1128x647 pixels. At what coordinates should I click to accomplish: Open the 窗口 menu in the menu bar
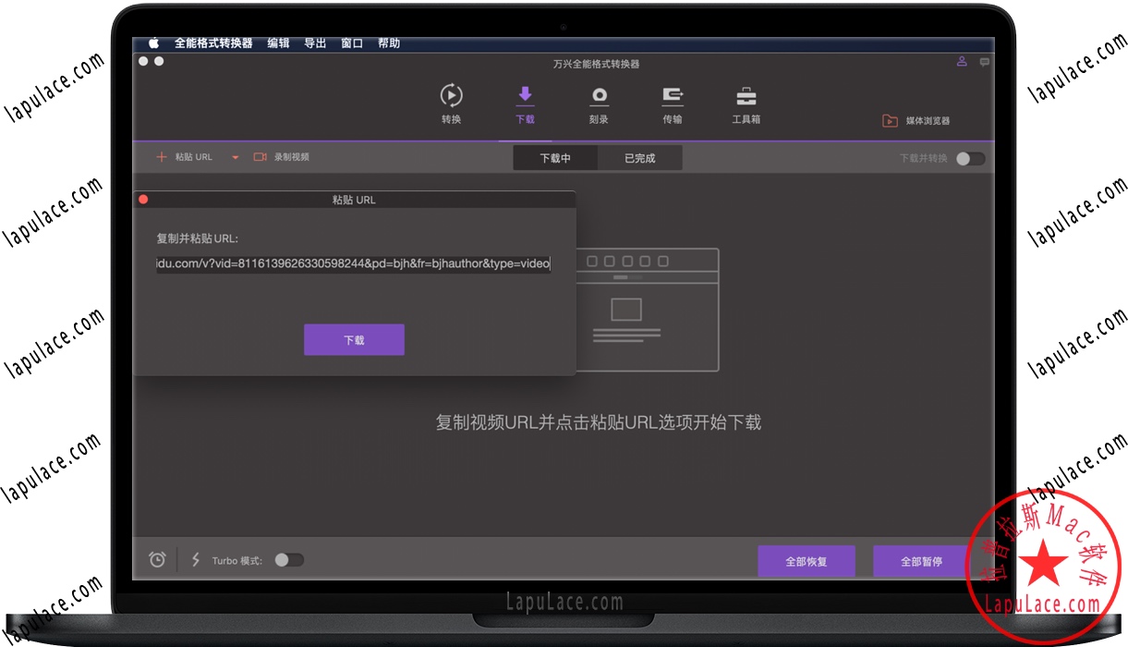pyautogui.click(x=351, y=43)
